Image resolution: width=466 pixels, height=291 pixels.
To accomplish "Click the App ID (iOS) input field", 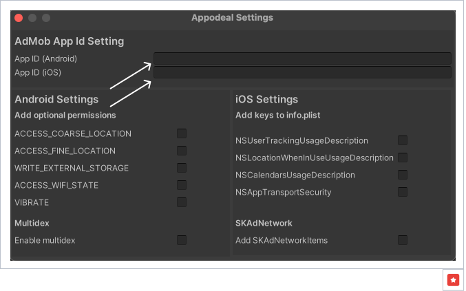I will tap(301, 72).
